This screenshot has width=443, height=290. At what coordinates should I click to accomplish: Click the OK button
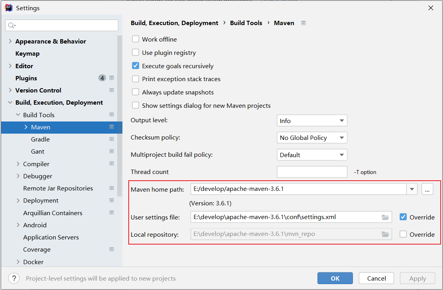point(335,278)
